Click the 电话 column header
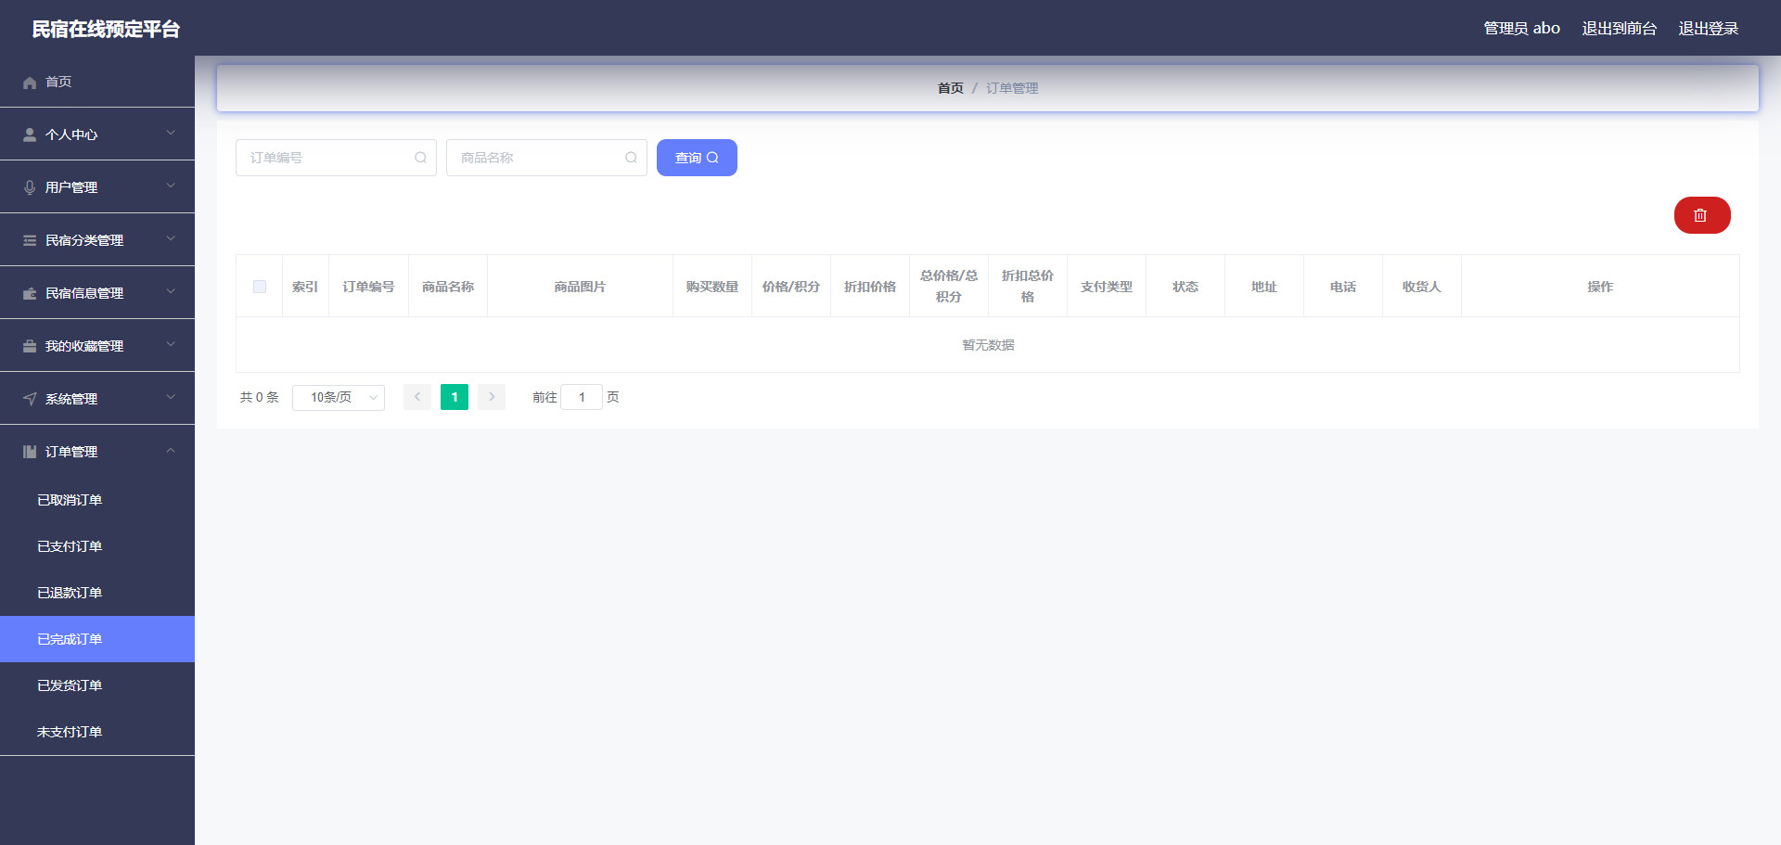The image size is (1781, 845). [x=1343, y=287]
